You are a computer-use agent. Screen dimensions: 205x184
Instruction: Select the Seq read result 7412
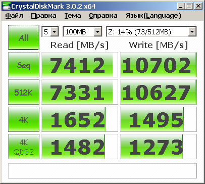click(80, 65)
